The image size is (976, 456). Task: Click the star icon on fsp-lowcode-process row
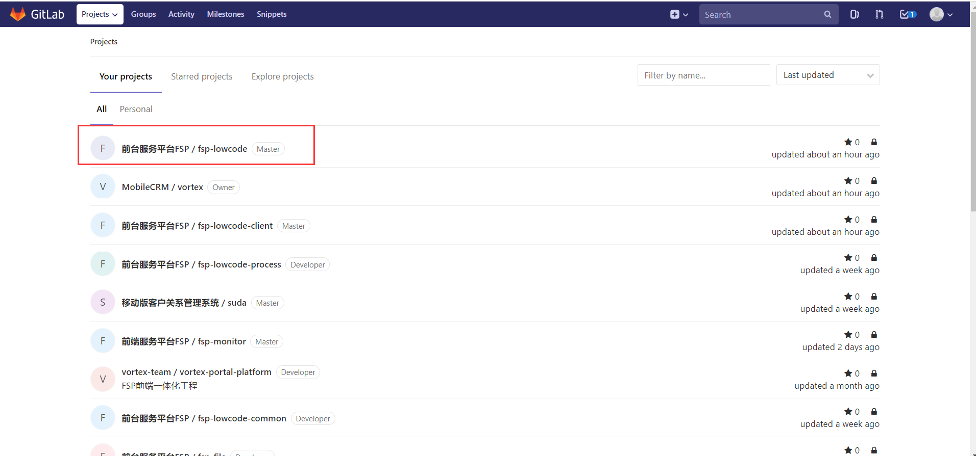[848, 258]
